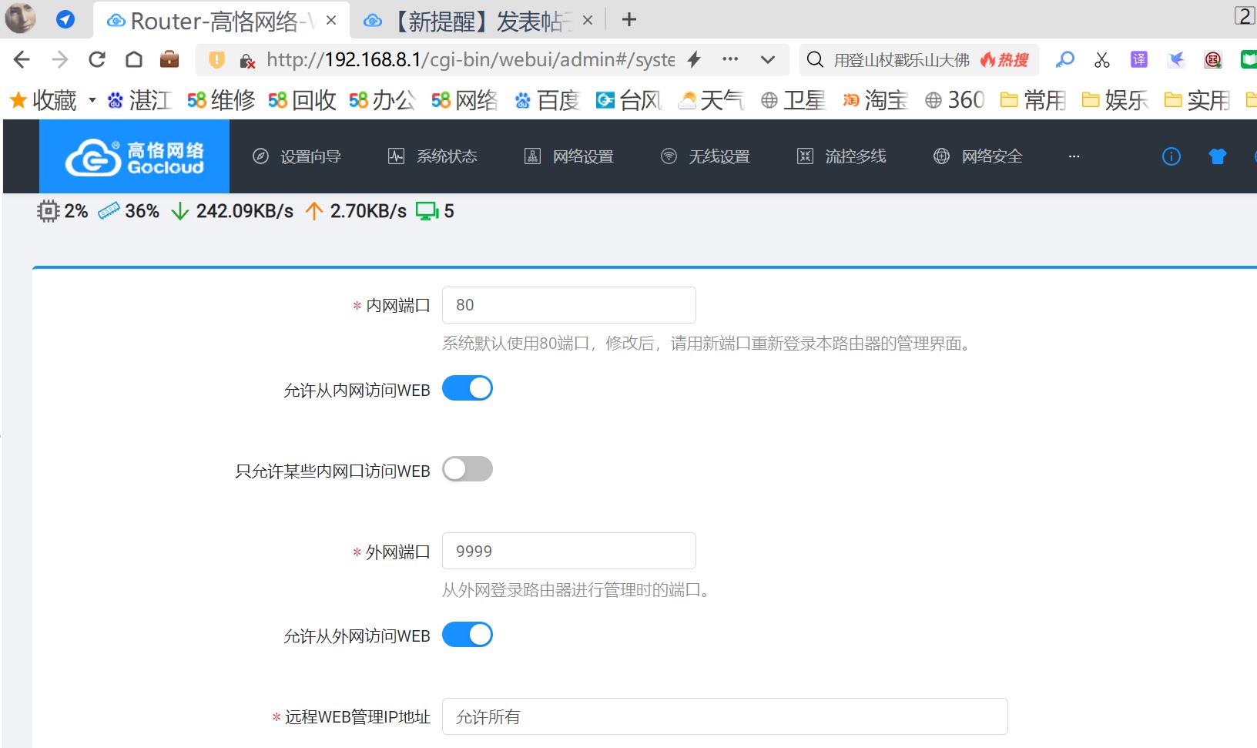Expand the header more menu (...)
Screen dimensions: 1257x748
coord(1074,156)
